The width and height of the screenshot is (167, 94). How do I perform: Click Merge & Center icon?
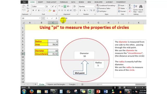[x=75, y=10]
